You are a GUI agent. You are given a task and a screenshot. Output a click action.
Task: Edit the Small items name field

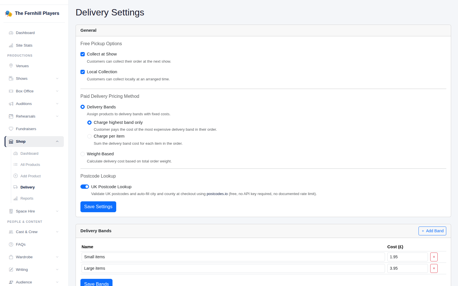[x=233, y=257]
